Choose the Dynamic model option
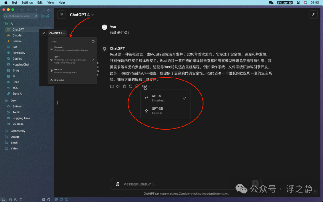This screenshot has width=323, height=202. [72, 49]
